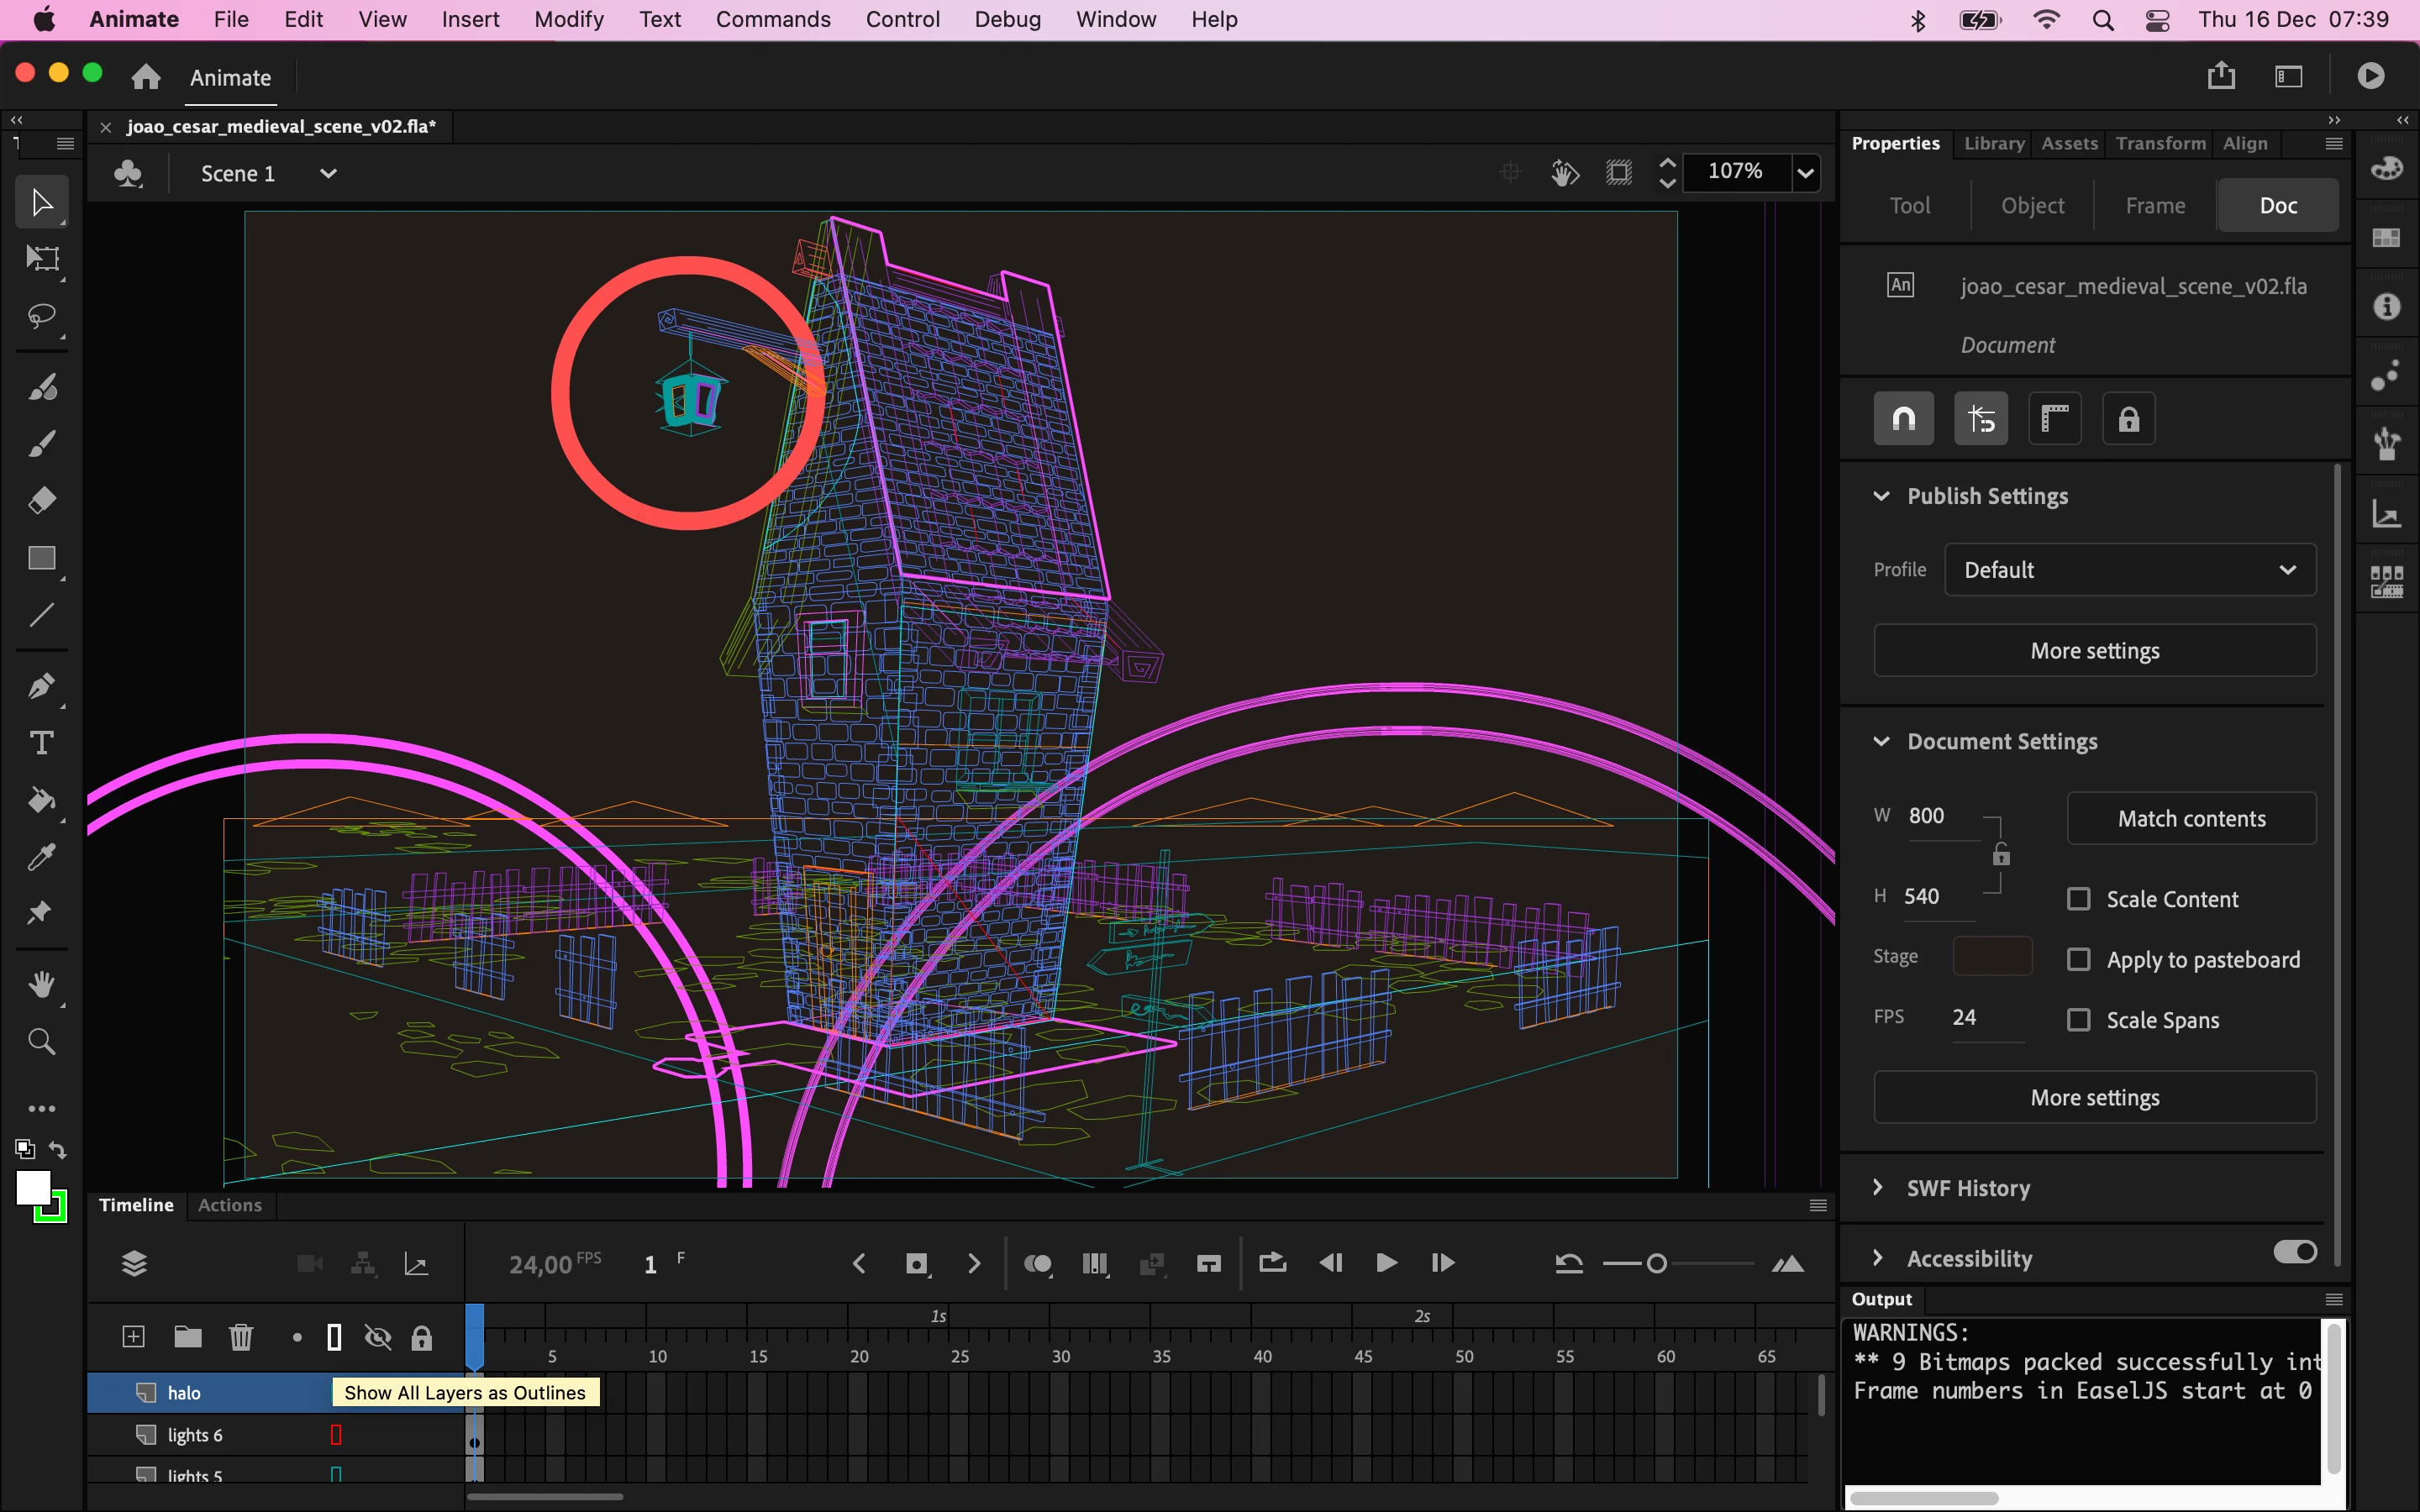Click the Loop playback icon

(x=1272, y=1264)
